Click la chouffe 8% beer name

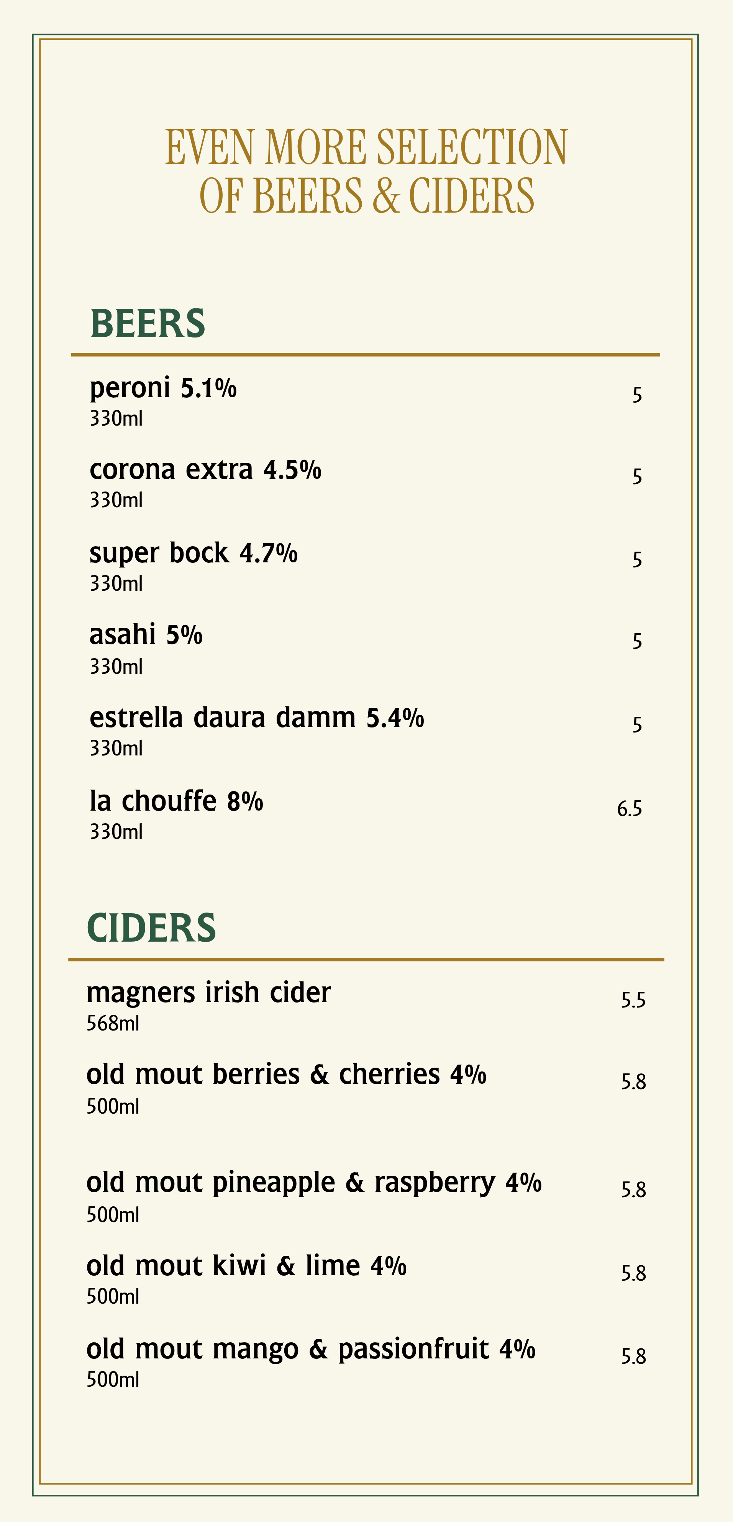tap(176, 801)
